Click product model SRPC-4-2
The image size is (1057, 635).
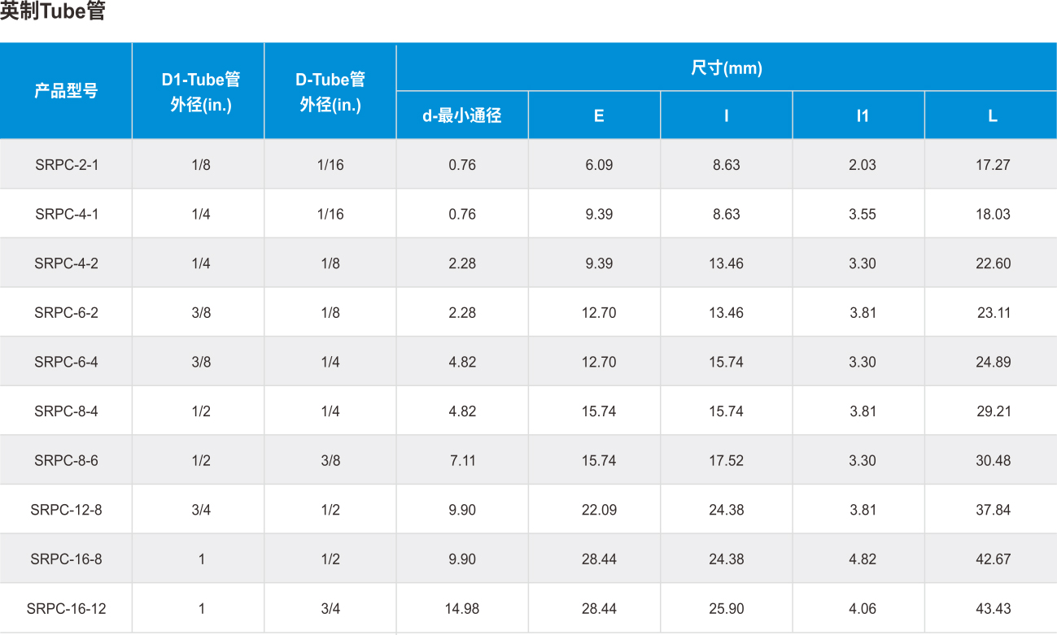tap(67, 263)
